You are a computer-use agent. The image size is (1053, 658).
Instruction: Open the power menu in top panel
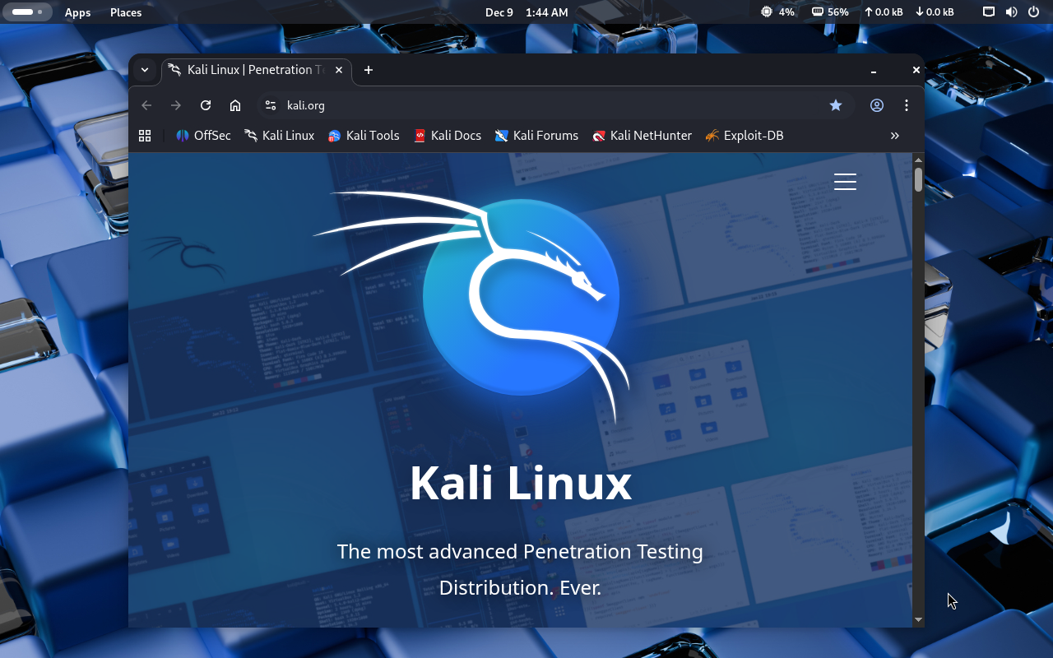pos(1033,12)
